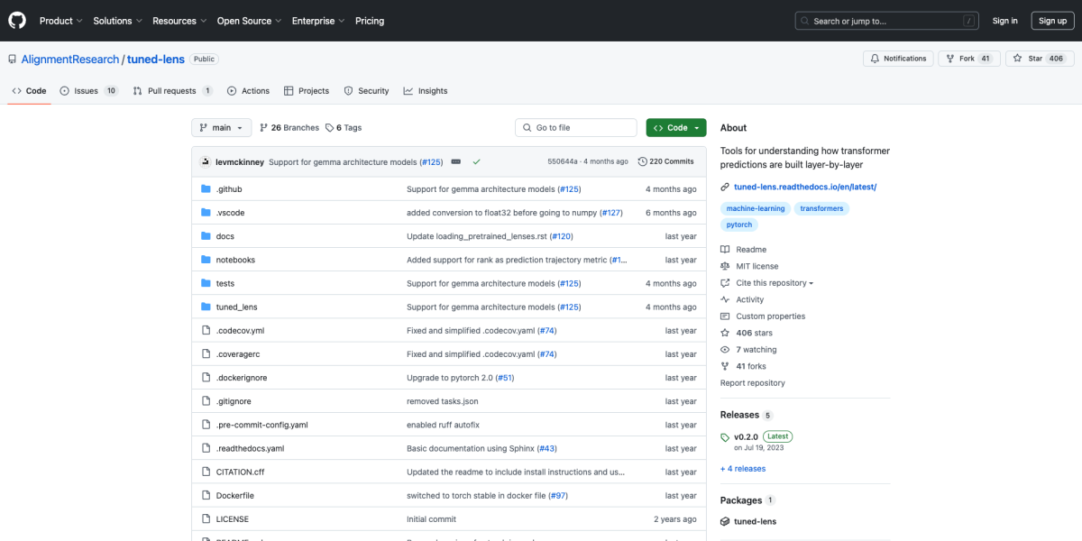1082x541 pixels.
Task: Expand the green Code dropdown button
Action: [x=675, y=128]
